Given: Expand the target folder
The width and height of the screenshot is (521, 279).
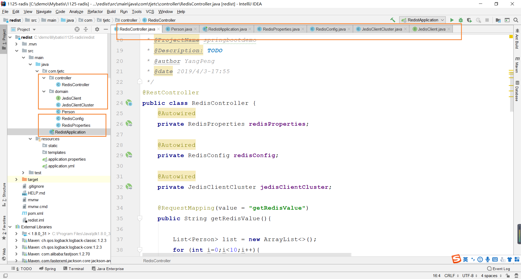Looking at the screenshot, I should (16, 179).
